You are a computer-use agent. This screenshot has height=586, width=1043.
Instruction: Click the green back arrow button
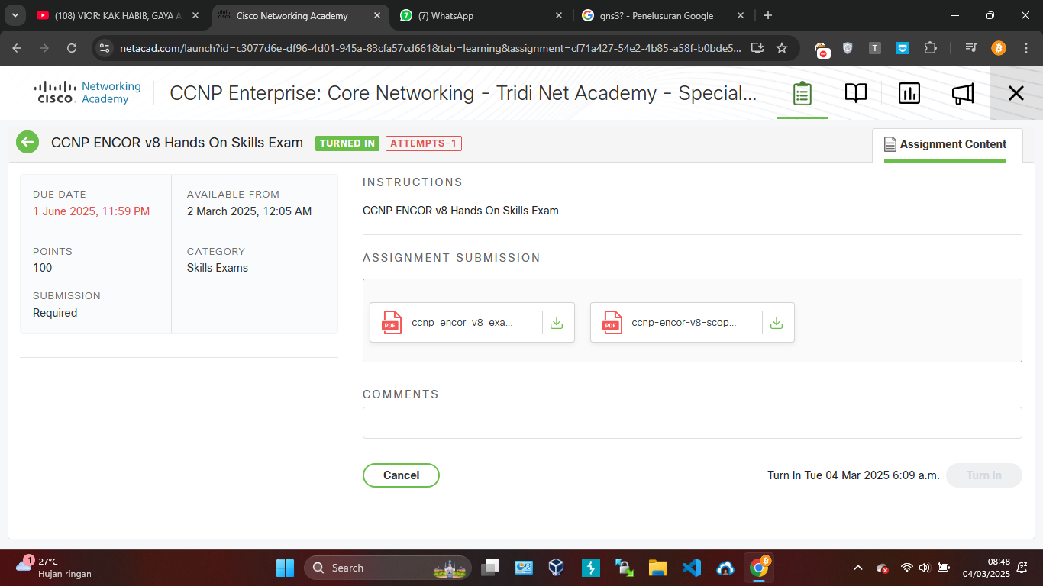(27, 143)
